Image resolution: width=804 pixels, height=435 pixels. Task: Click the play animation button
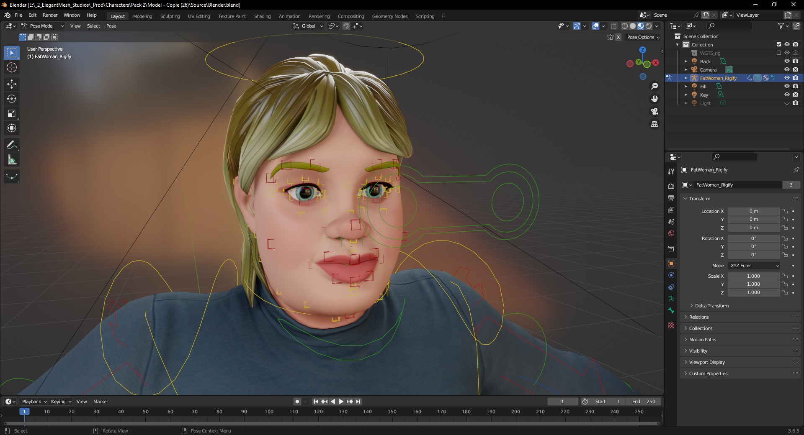tap(341, 402)
